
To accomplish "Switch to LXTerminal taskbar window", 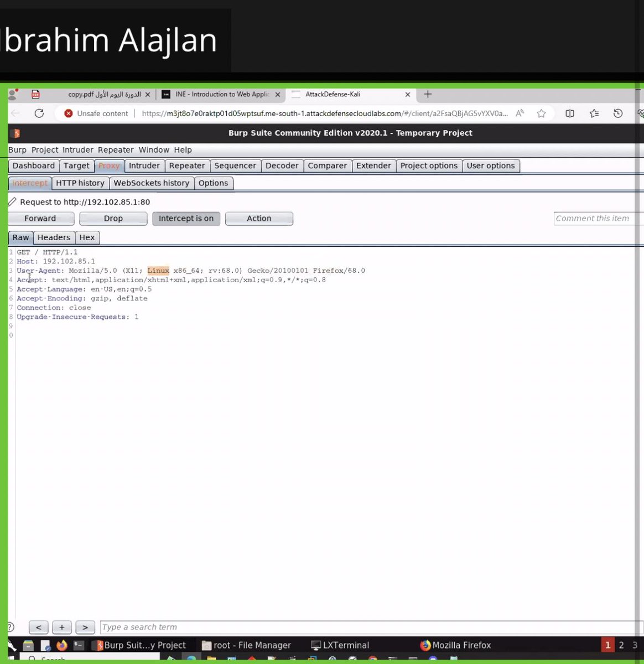I will [x=340, y=645].
